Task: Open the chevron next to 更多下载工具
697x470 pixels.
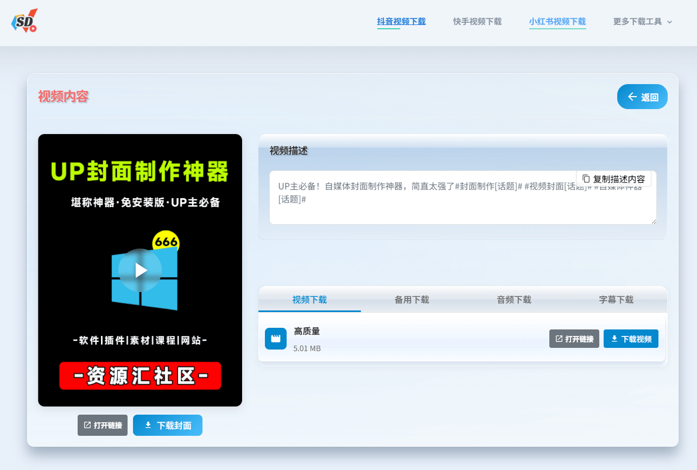Action: [669, 23]
